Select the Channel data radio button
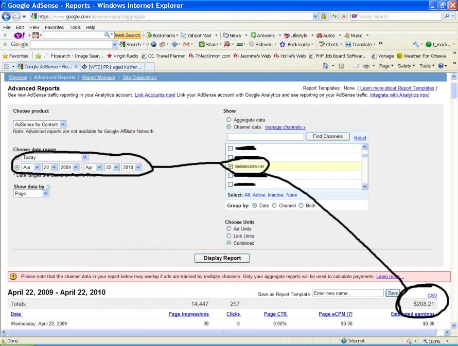Image resolution: width=458 pixels, height=346 pixels. [228, 127]
